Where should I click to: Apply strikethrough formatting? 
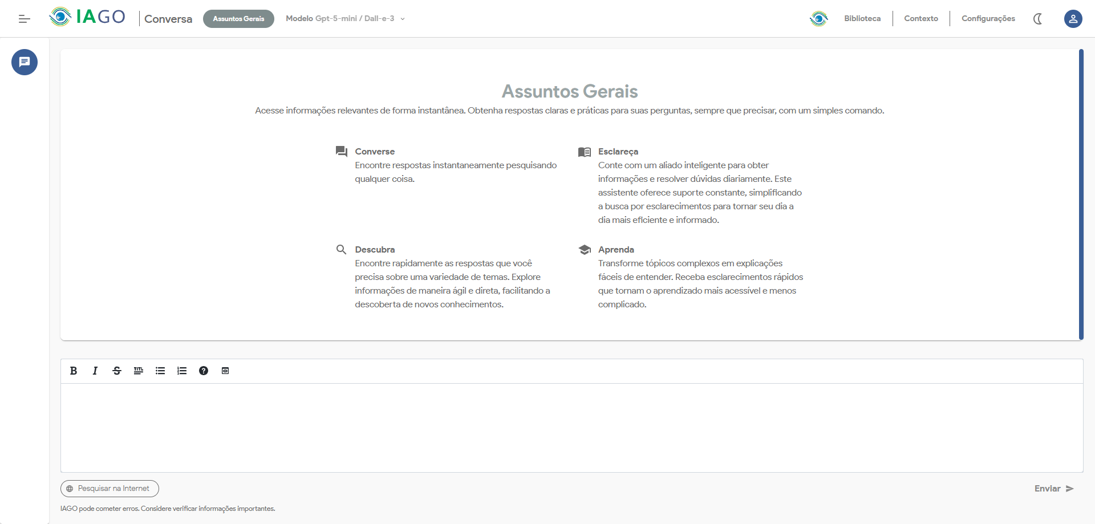(117, 371)
